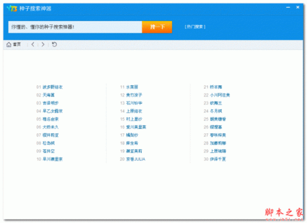Choose hot-search entry numbered 05

[50, 119]
